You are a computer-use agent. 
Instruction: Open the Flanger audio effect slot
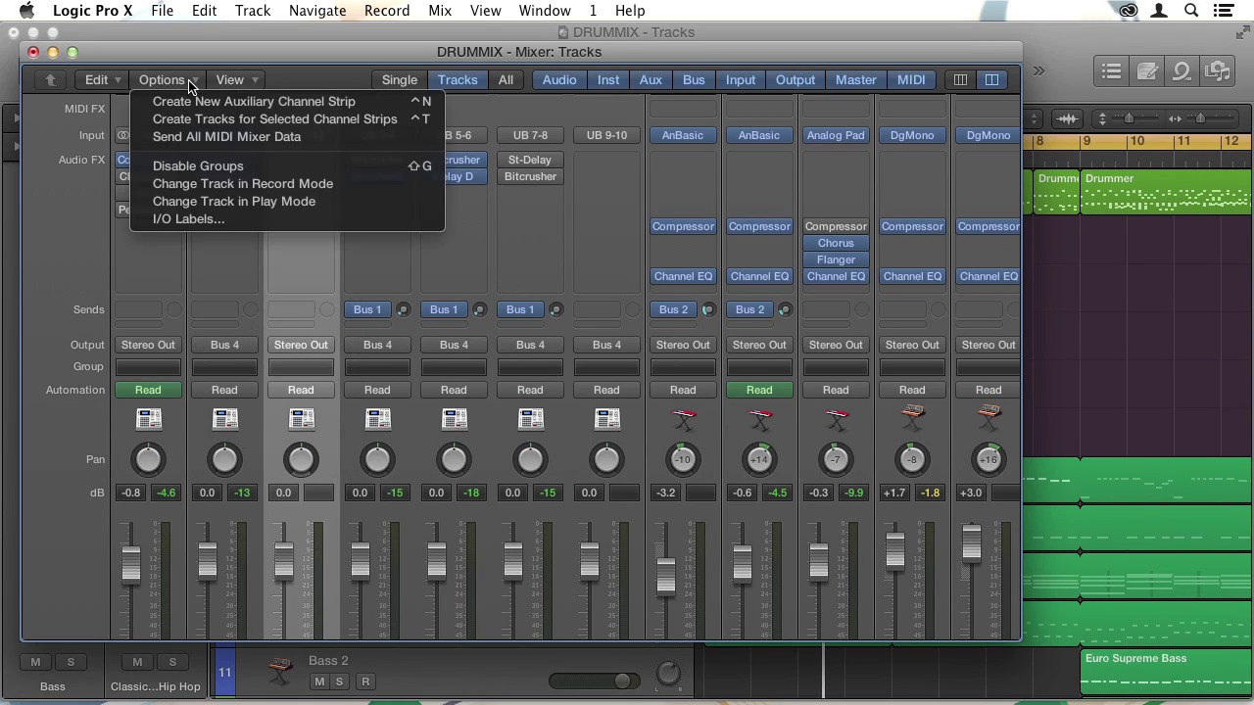[x=836, y=259]
